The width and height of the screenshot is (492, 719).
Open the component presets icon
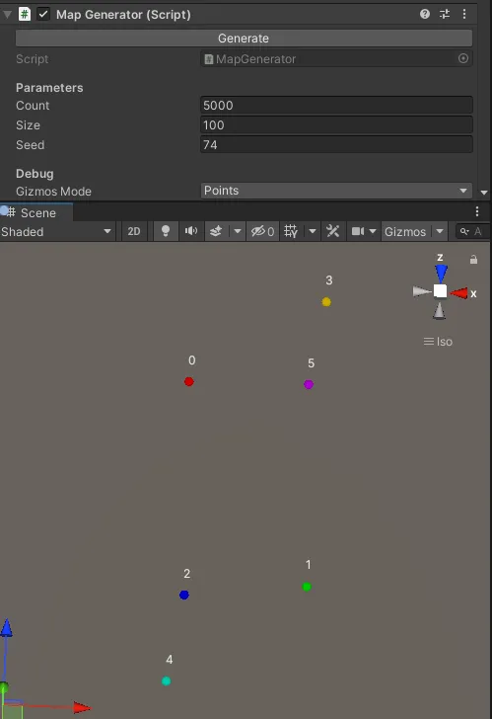pyautogui.click(x=445, y=14)
